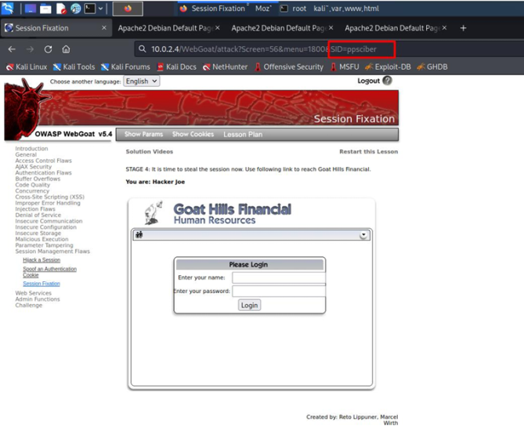Viewport: 524px width, 431px height.
Task: Click the Firefox icon in taskbar
Action: click(x=128, y=9)
